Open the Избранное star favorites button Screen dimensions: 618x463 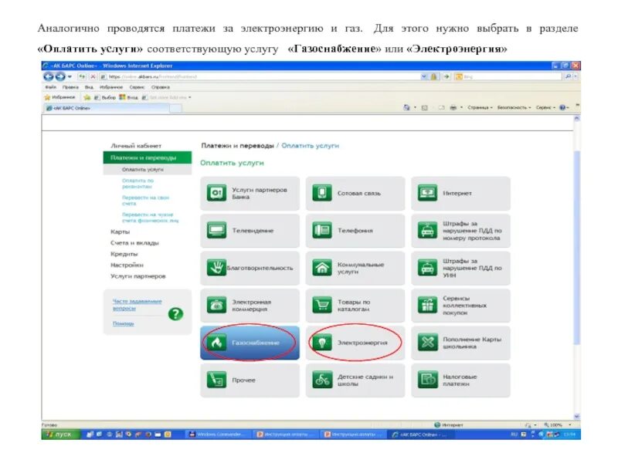pyautogui.click(x=59, y=97)
